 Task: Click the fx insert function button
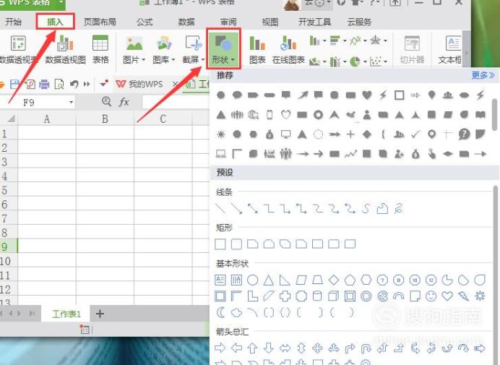[124, 102]
